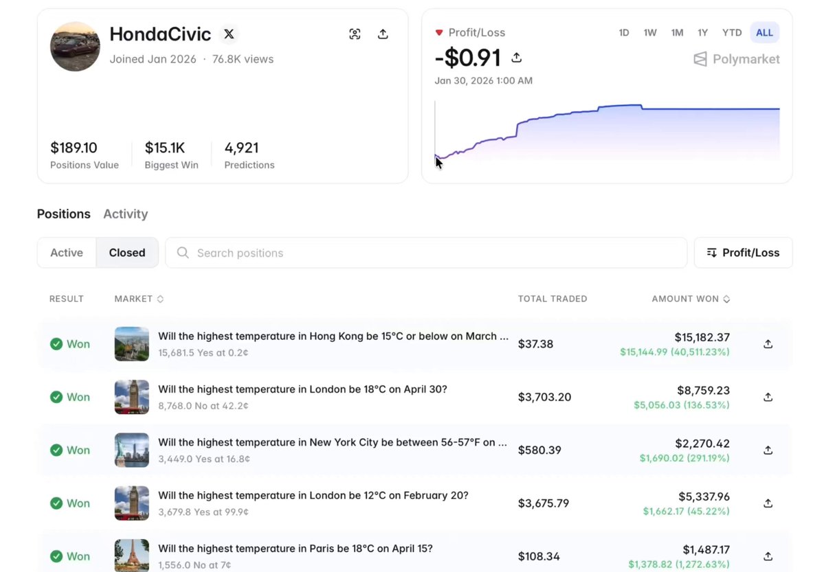Screen dimensions: 824x572
Task: Show Active positions
Action: (x=67, y=253)
